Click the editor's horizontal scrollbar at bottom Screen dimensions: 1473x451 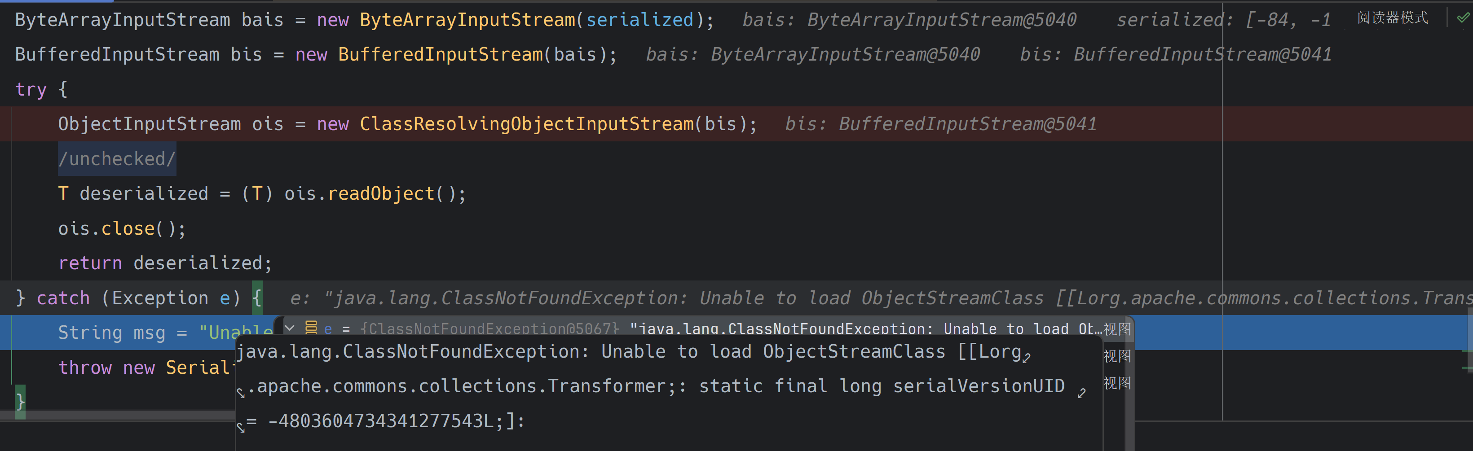117,416
